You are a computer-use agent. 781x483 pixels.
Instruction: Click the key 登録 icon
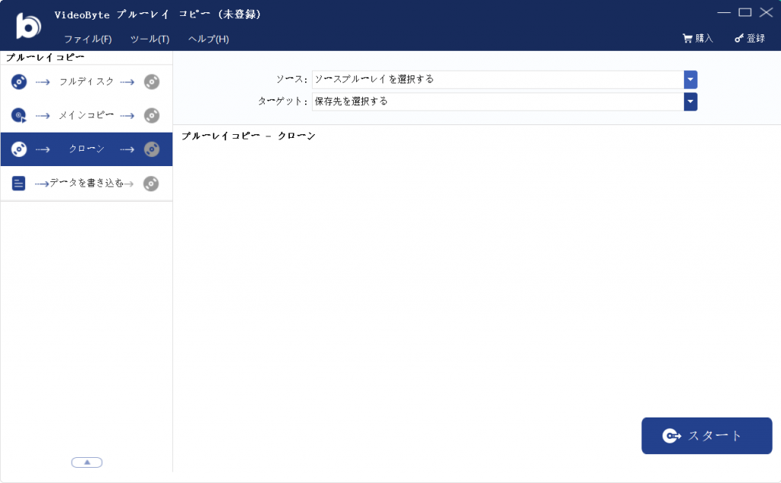(738, 38)
